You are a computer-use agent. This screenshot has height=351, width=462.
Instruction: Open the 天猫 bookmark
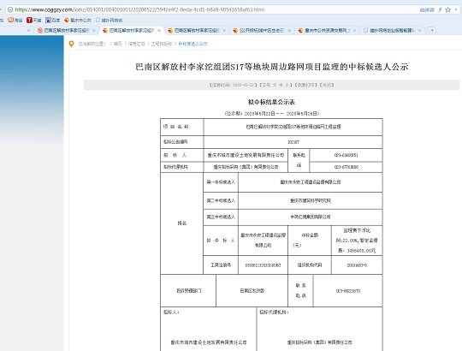[34, 20]
